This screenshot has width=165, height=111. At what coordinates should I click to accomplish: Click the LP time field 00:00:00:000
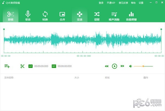41,66
